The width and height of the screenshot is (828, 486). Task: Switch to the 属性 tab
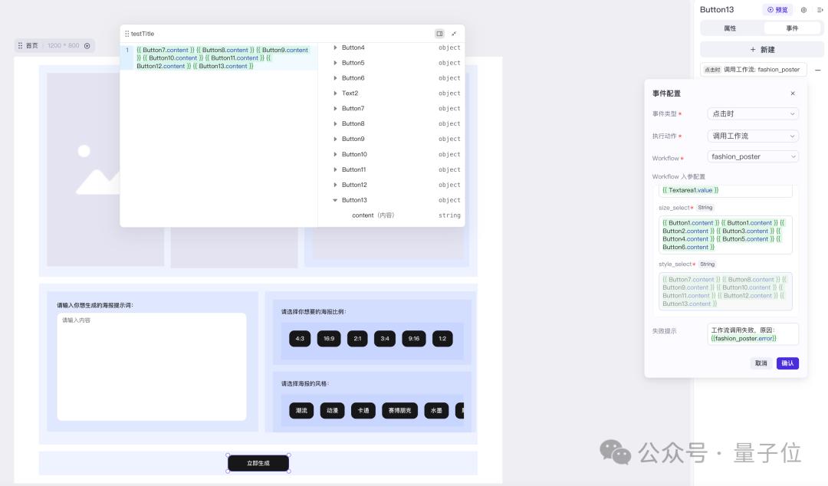pyautogui.click(x=730, y=28)
